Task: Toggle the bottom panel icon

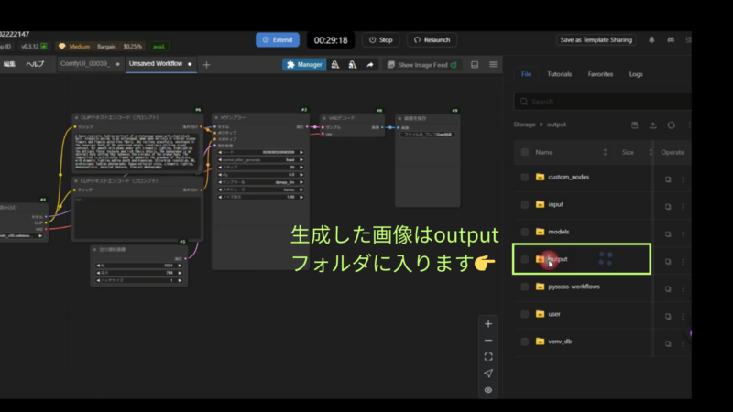Action: coord(475,65)
